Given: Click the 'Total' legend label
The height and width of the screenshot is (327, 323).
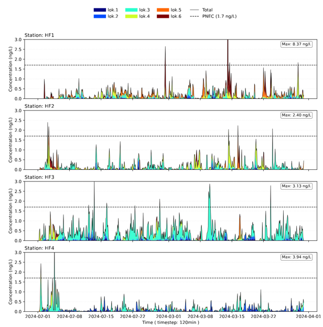Looking at the screenshot, I should point(207,10).
